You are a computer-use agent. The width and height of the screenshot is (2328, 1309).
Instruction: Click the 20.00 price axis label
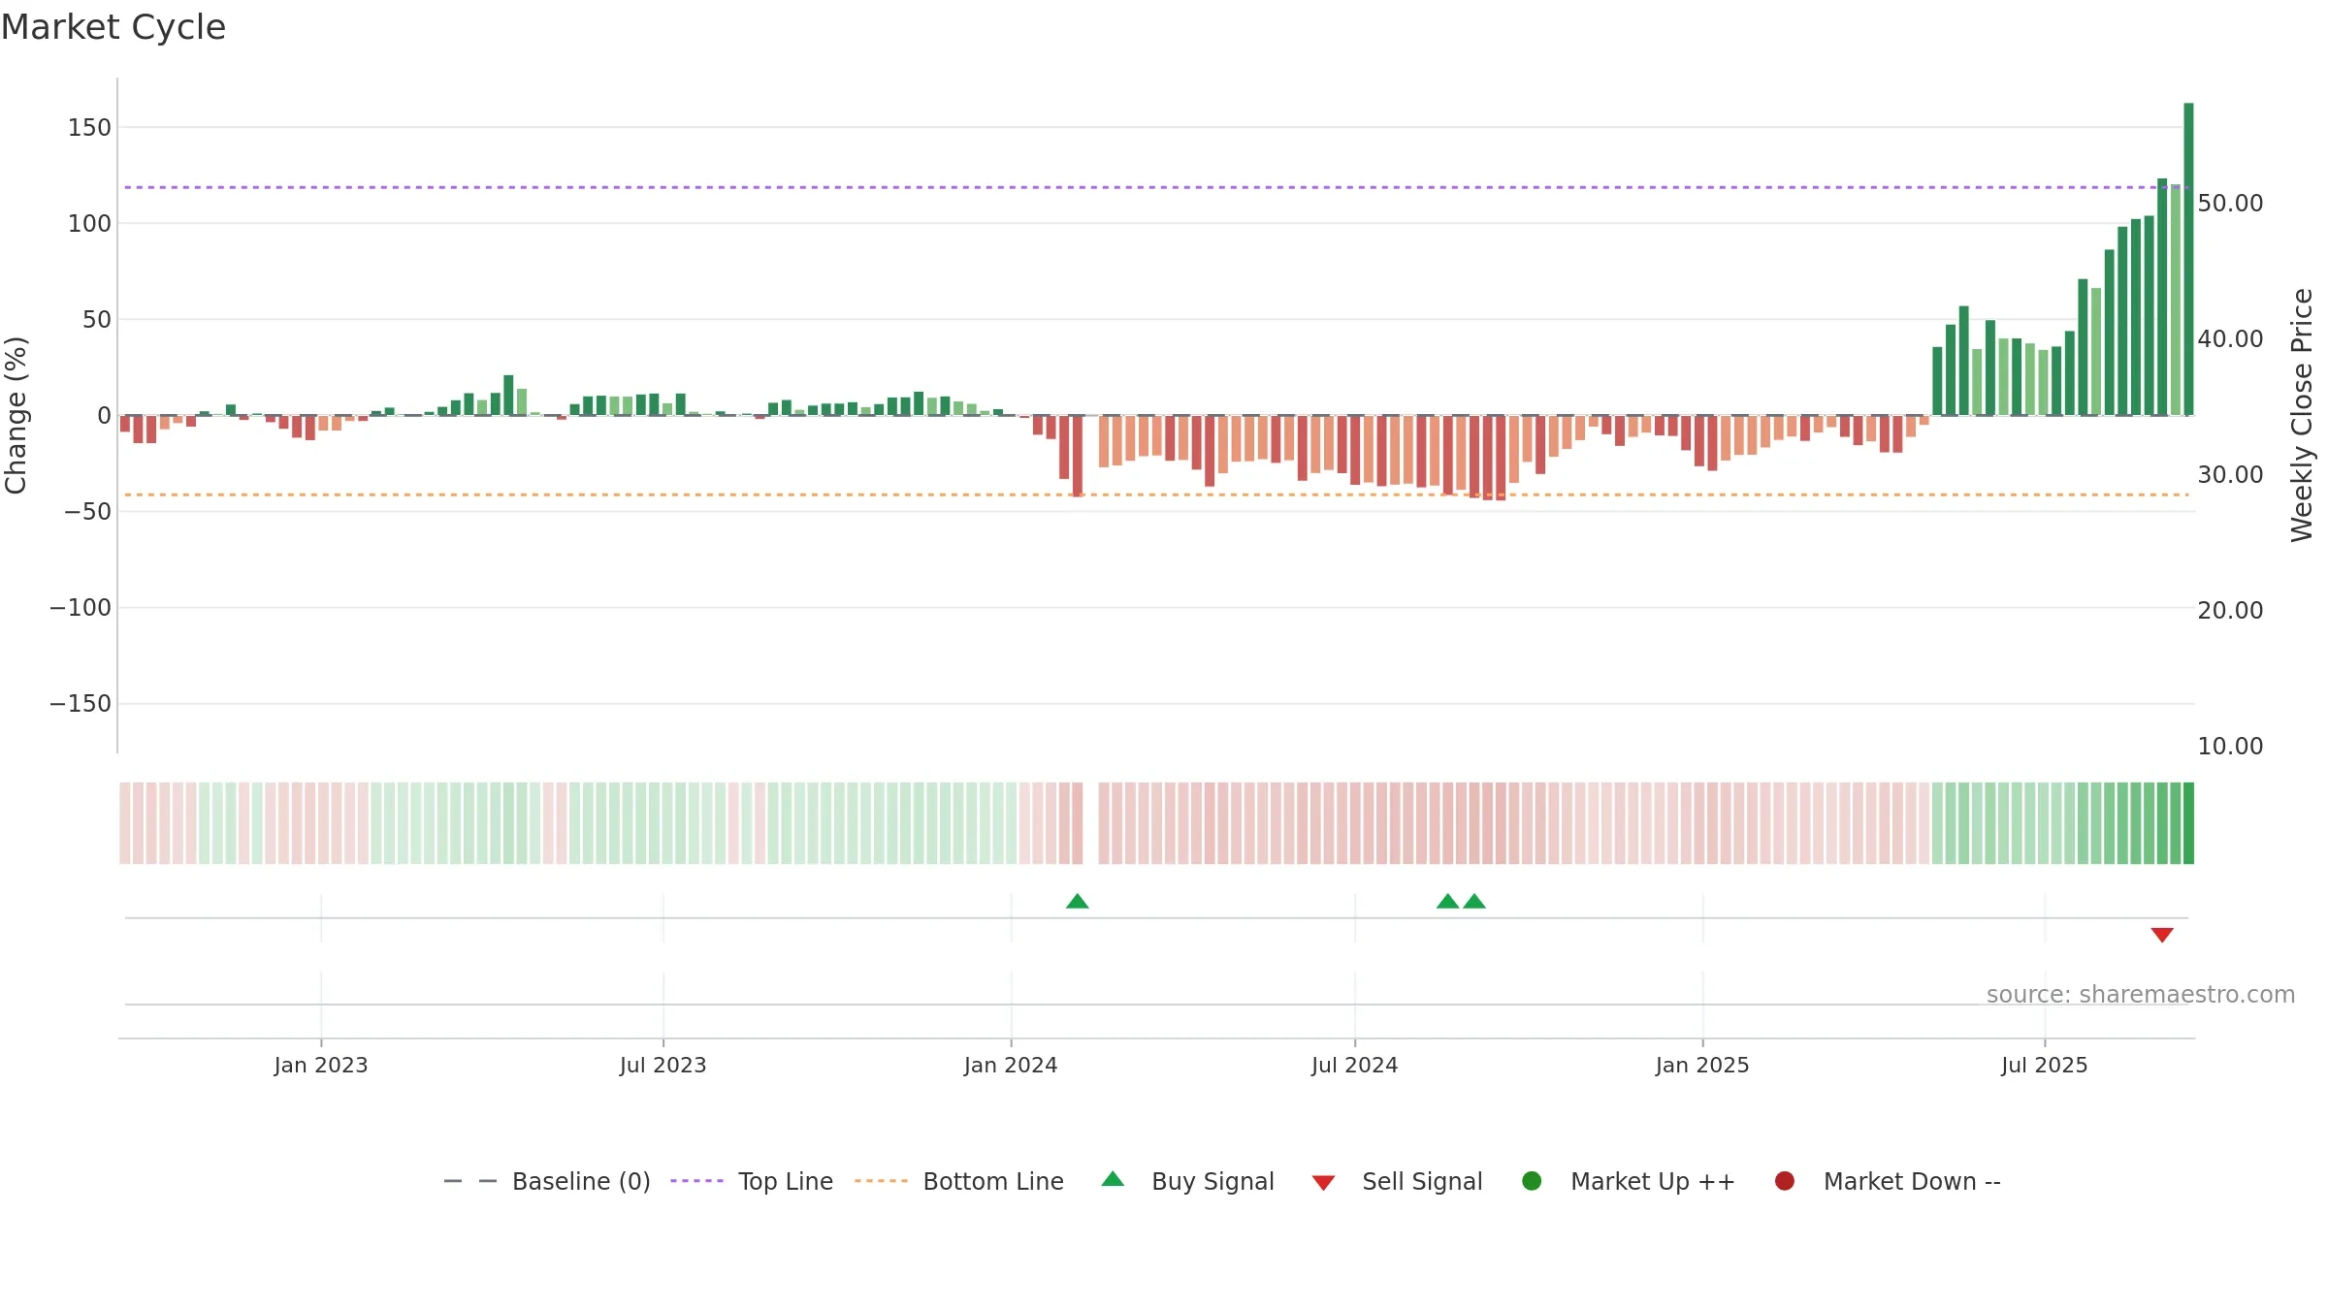pos(2230,611)
